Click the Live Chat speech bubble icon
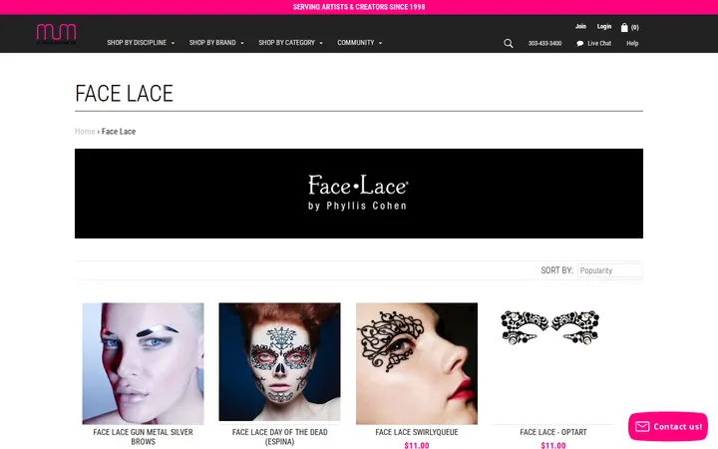Image resolution: width=718 pixels, height=449 pixels. click(x=579, y=44)
